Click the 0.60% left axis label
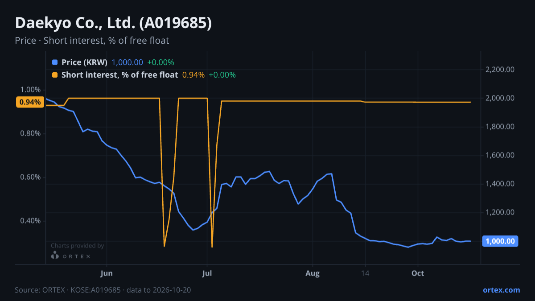Screen dimensions: 535x301 click(x=31, y=177)
